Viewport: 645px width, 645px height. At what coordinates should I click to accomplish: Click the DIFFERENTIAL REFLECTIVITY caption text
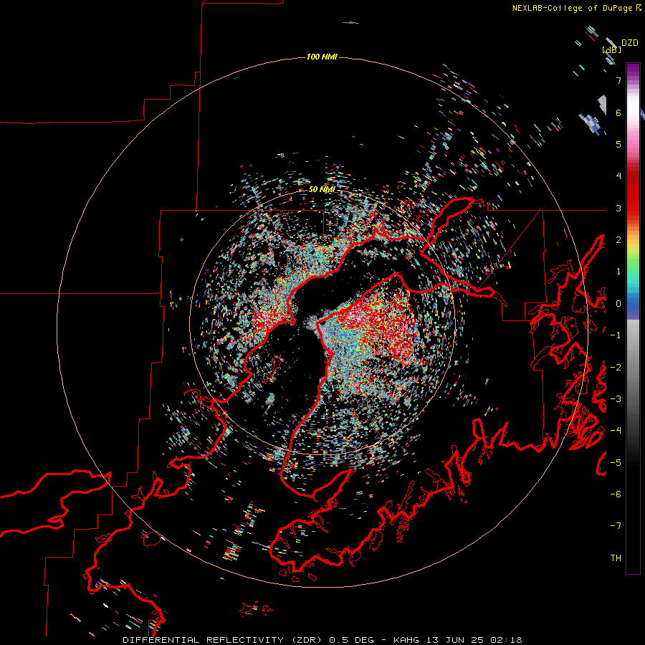(204, 640)
